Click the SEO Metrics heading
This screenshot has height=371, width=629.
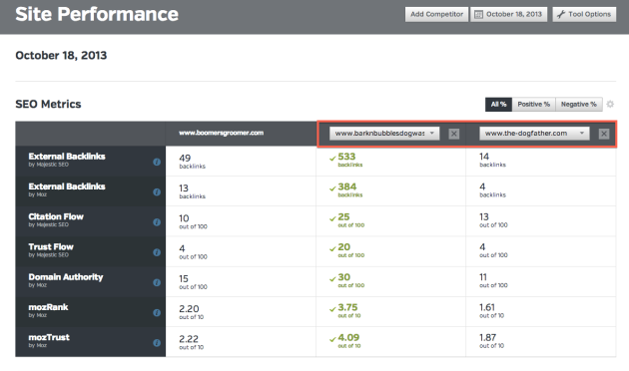point(48,104)
